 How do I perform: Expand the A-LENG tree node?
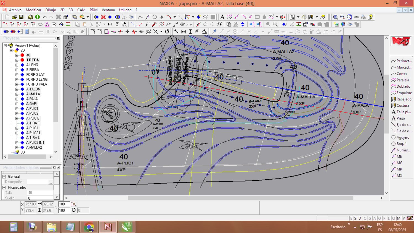[17, 65]
